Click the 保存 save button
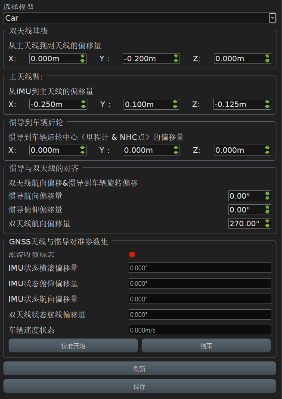 [x=139, y=386]
